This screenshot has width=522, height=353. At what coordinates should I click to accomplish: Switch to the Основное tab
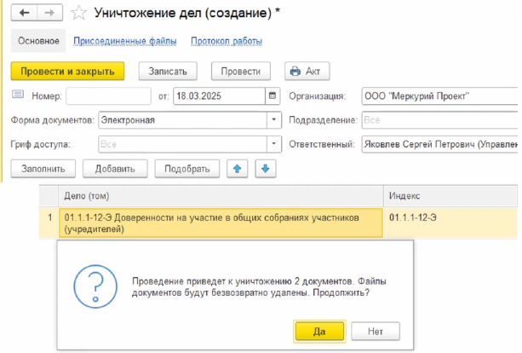(x=38, y=41)
